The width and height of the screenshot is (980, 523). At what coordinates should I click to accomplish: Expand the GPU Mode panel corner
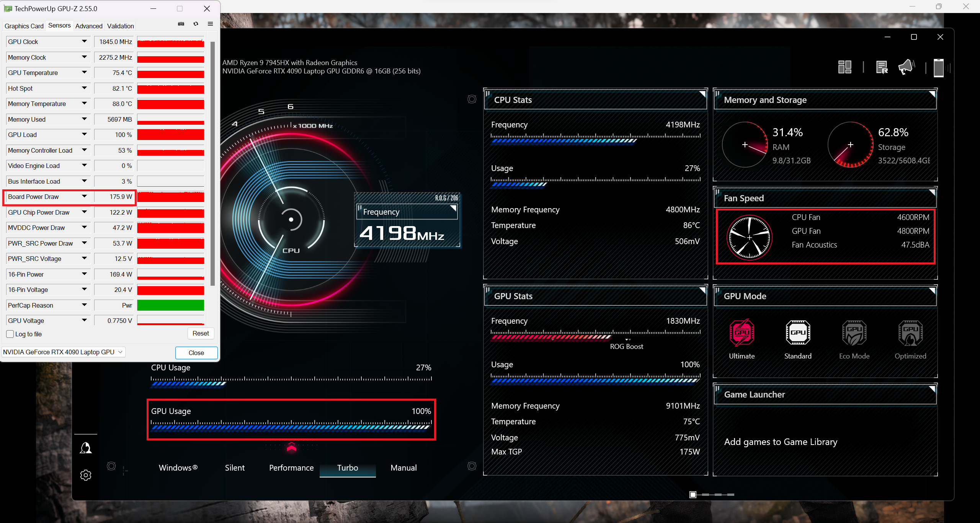(x=932, y=290)
